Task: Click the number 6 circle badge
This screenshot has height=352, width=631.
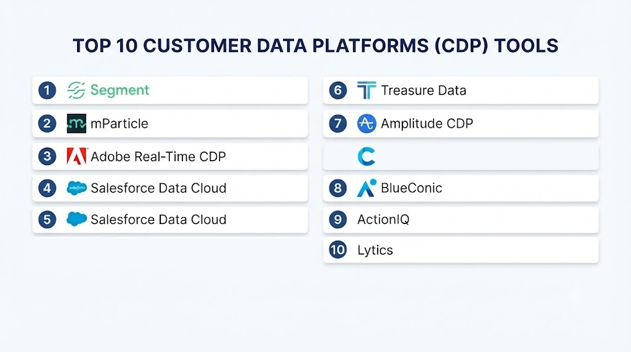Action: [x=338, y=90]
